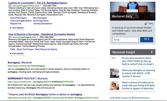Open 'Anyone used the British Surrogacy Centre' result
This screenshot has height=101, width=167.
point(46,94)
